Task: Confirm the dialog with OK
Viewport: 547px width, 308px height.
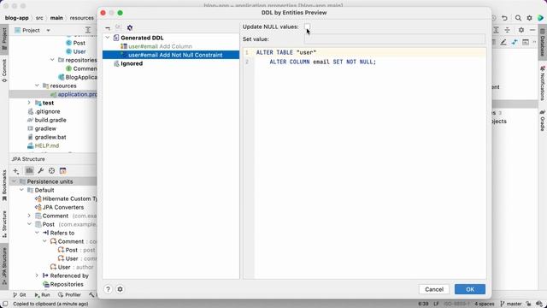Action: 469,289
